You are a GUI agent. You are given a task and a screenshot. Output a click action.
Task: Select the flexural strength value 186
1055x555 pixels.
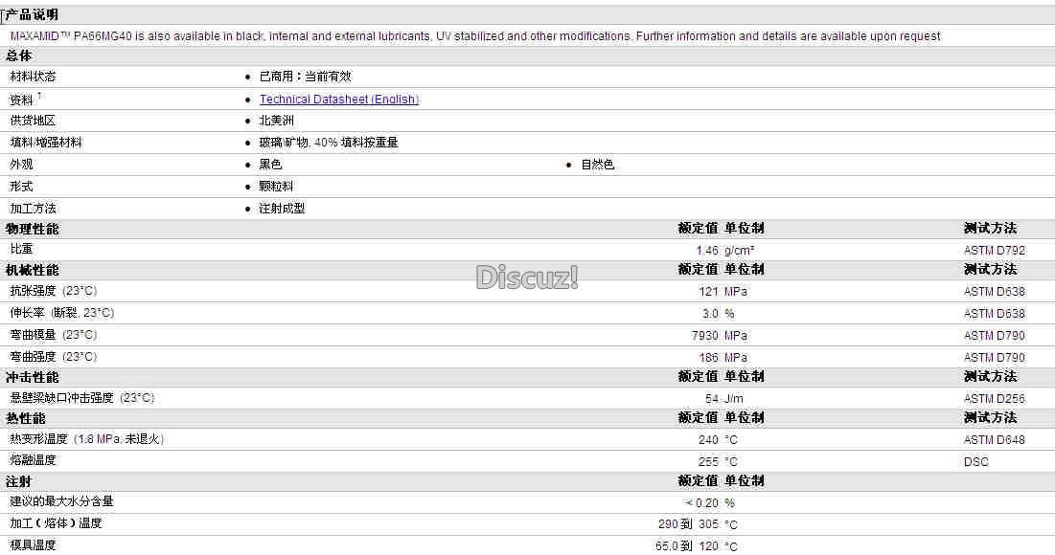[708, 358]
